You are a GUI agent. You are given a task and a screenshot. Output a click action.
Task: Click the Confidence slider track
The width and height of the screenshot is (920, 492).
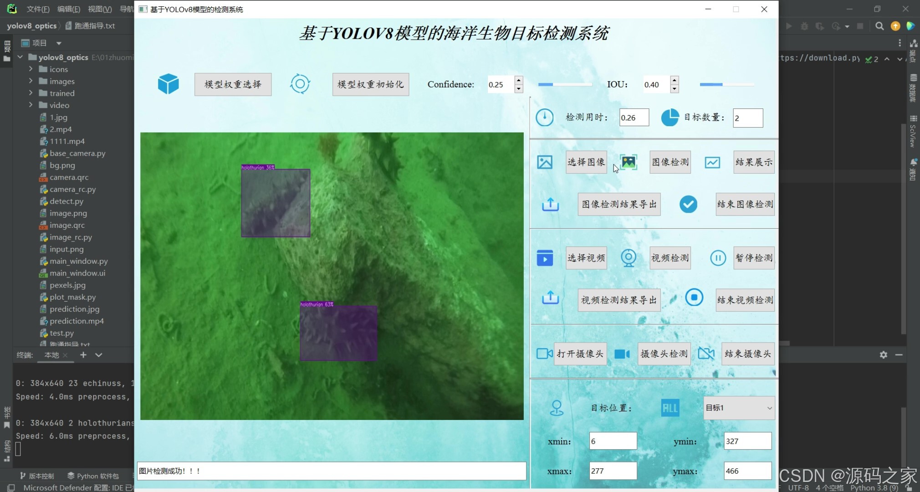pyautogui.click(x=565, y=84)
